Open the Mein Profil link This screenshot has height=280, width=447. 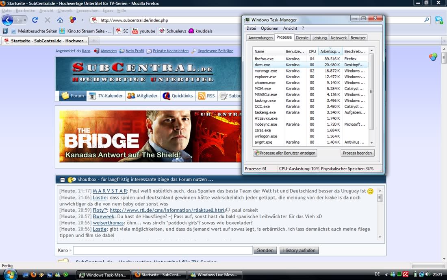pyautogui.click(x=135, y=51)
